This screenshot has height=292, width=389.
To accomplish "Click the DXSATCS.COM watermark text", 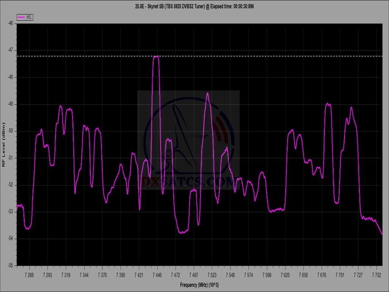I will tap(188, 182).
